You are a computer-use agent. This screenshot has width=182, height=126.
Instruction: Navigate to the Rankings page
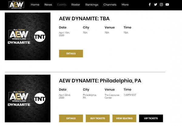pyautogui.click(x=92, y=5)
